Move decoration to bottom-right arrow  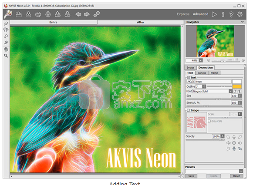[240, 149]
